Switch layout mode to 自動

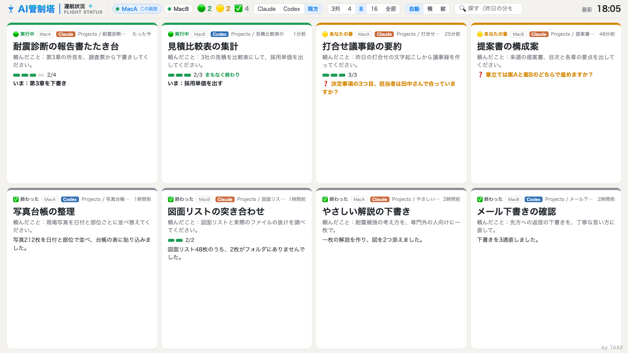coord(414,9)
